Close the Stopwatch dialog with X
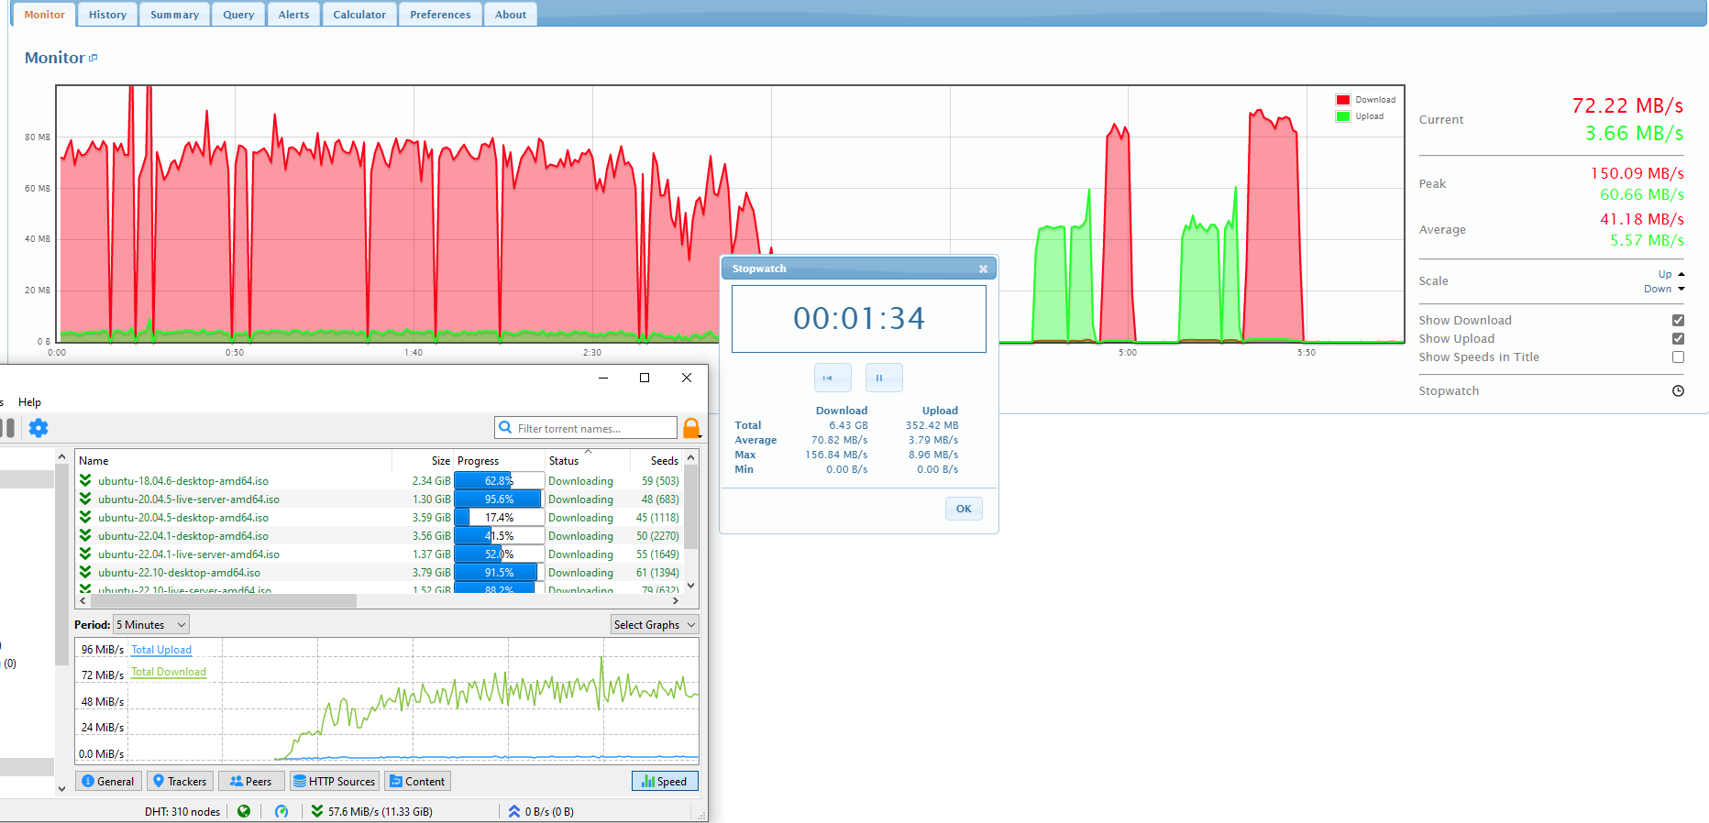Viewport: 1709px width, 823px height. 983,269
